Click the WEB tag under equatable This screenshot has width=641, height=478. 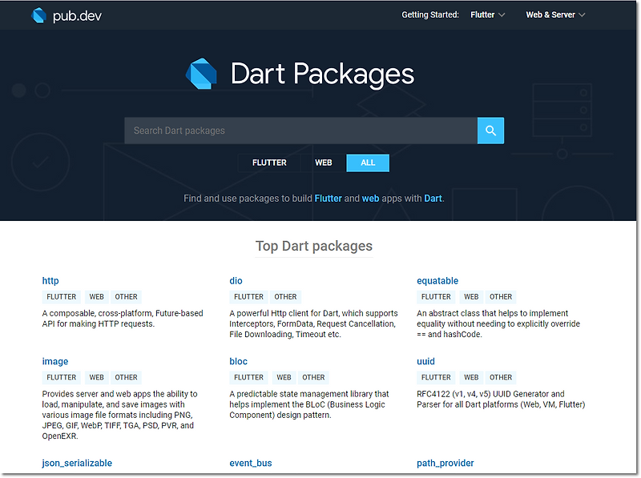(471, 296)
